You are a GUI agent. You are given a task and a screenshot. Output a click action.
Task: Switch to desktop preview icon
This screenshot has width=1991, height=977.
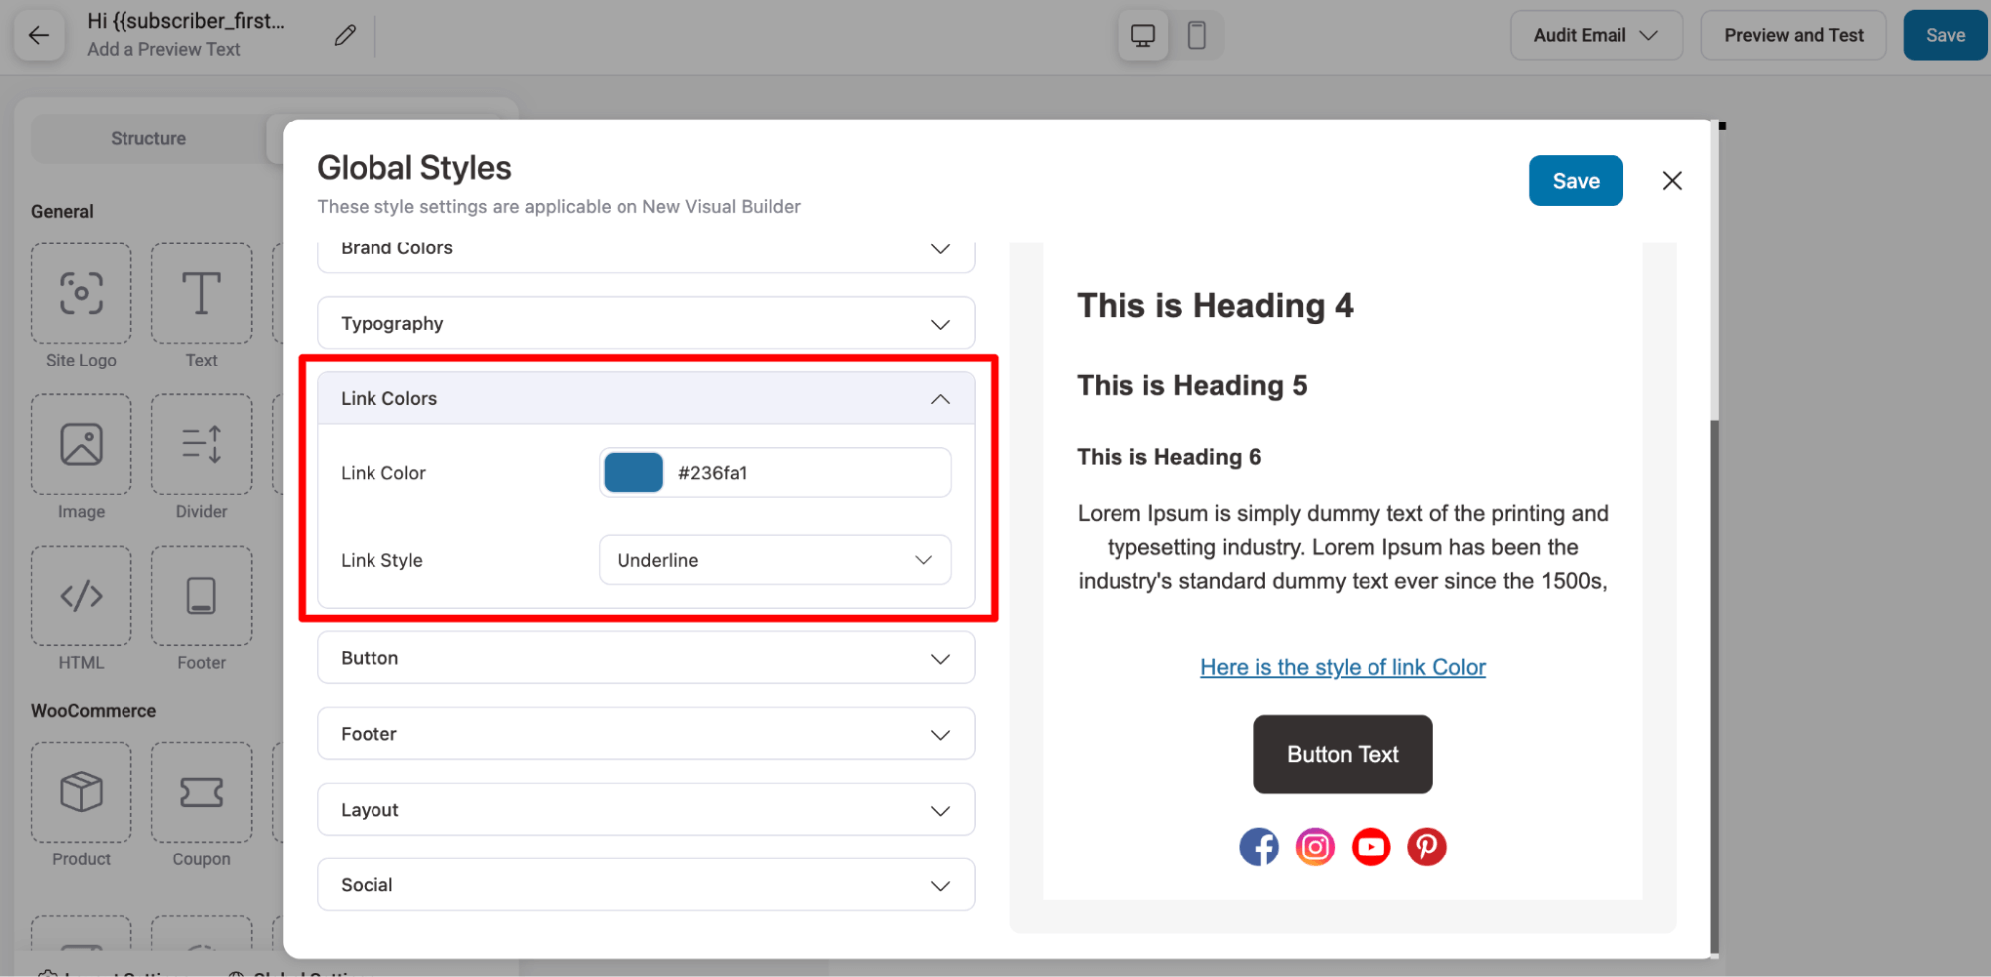(x=1142, y=36)
